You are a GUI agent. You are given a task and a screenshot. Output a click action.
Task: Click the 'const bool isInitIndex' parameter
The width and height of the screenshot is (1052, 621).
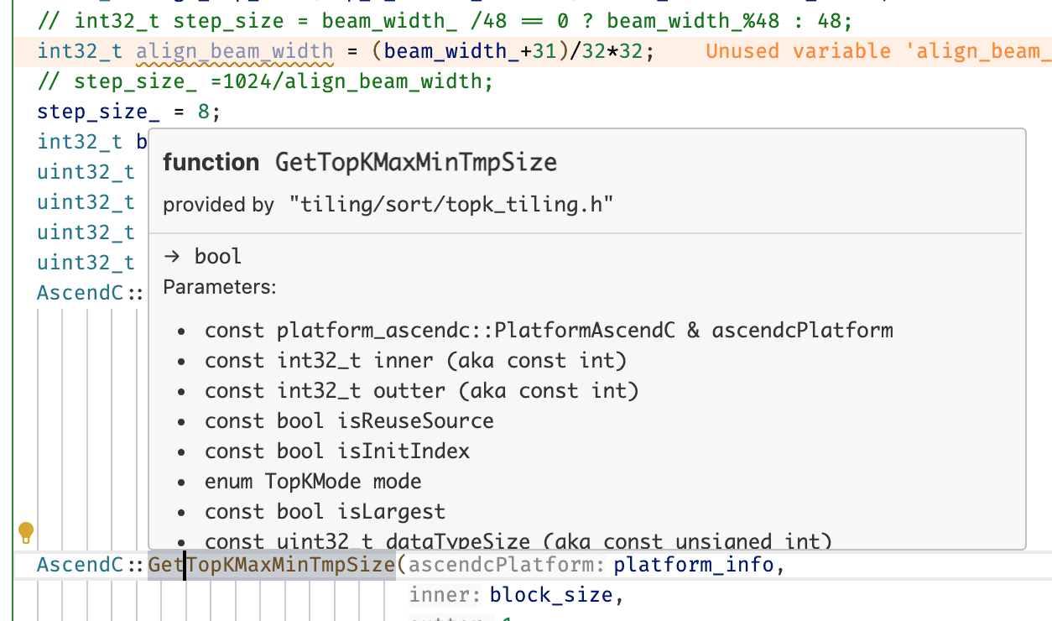tap(337, 451)
